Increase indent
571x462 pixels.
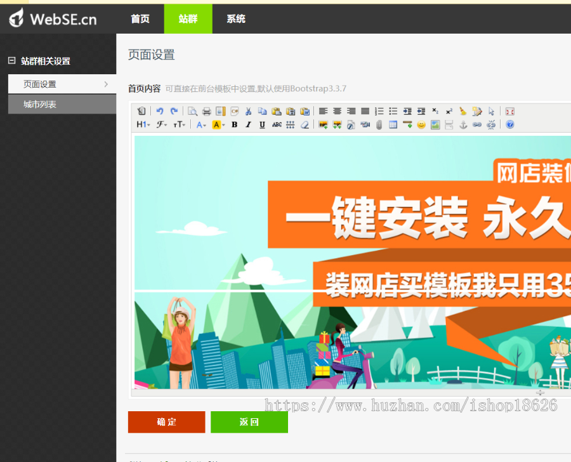pyautogui.click(x=407, y=111)
